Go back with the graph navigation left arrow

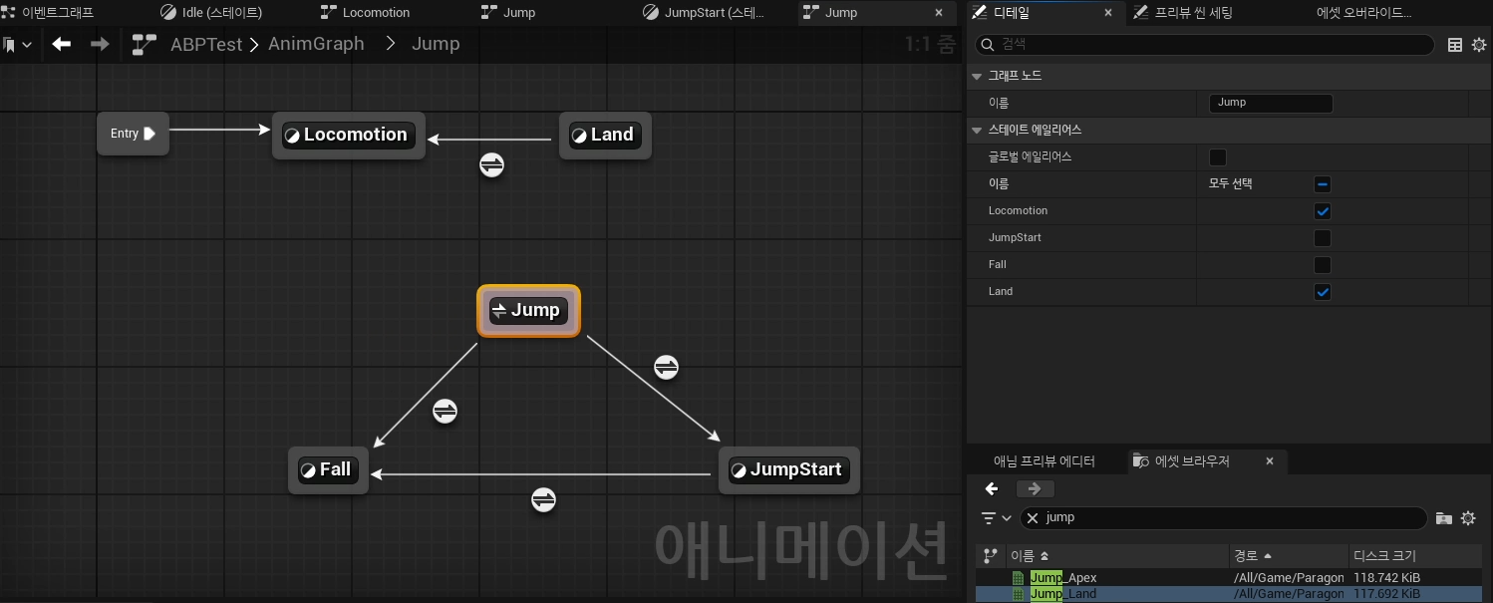coord(62,44)
